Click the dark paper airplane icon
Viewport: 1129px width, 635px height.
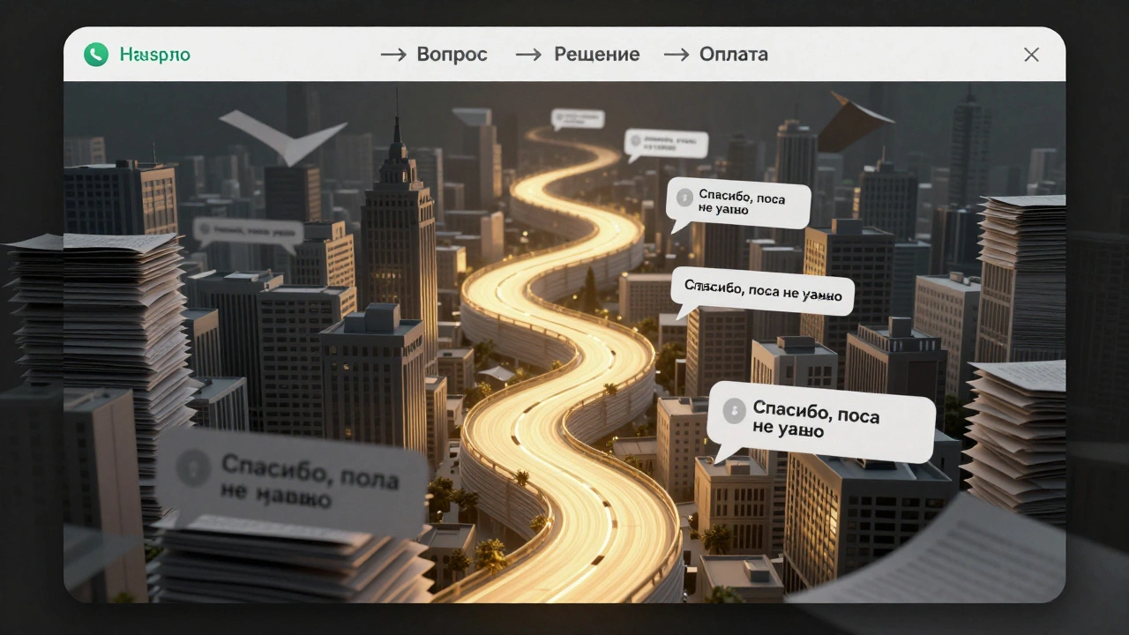pyautogui.click(x=851, y=122)
